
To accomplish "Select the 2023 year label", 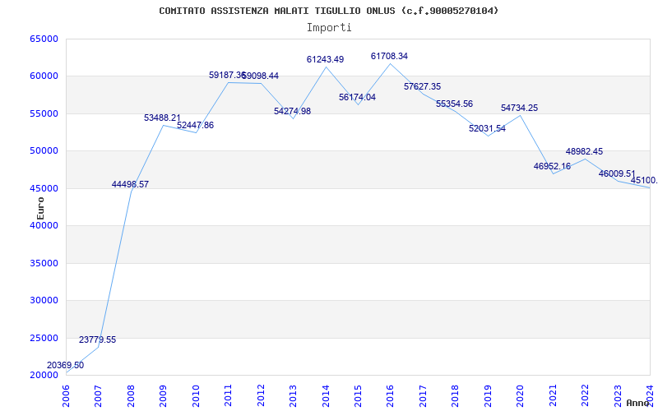I will pyautogui.click(x=619, y=395).
